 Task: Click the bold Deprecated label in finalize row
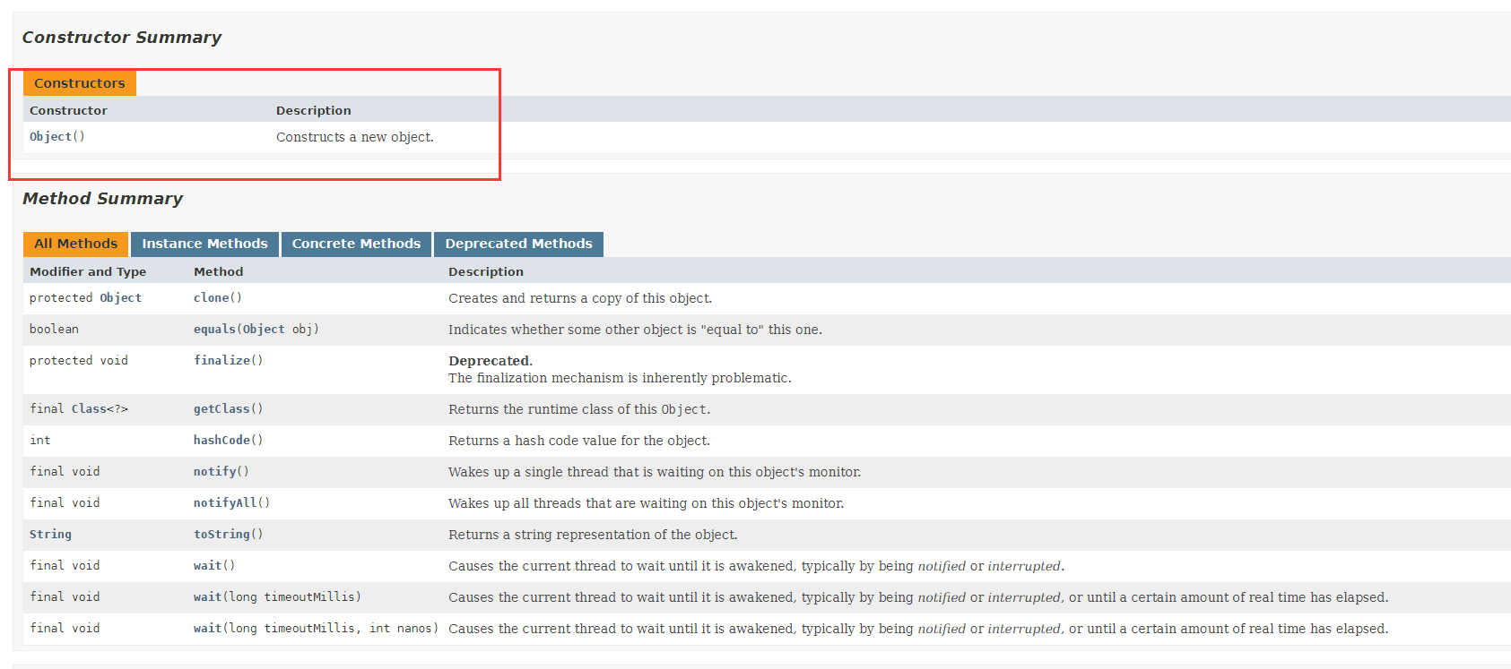coord(489,361)
